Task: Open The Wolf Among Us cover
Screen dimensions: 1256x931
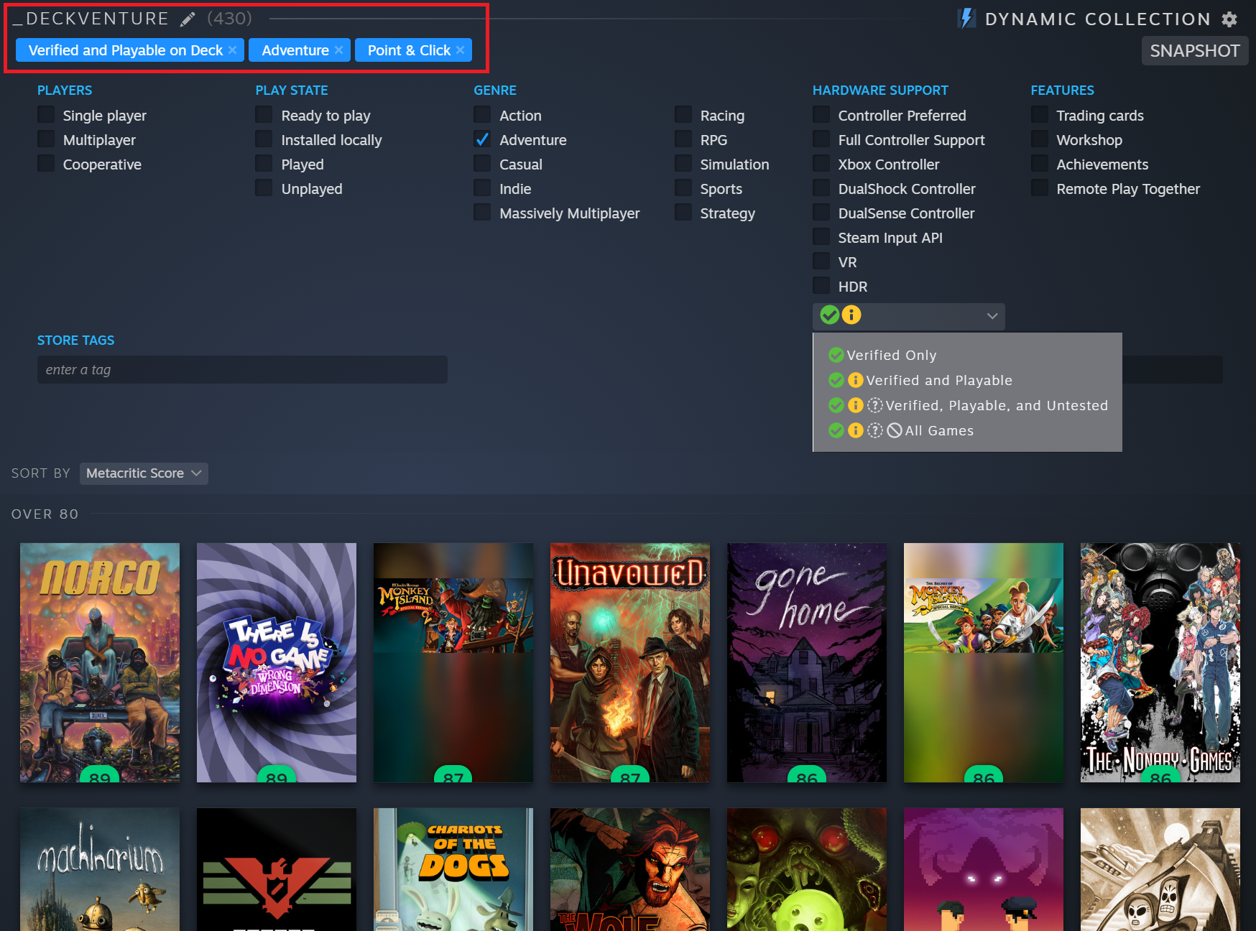Action: 630,869
